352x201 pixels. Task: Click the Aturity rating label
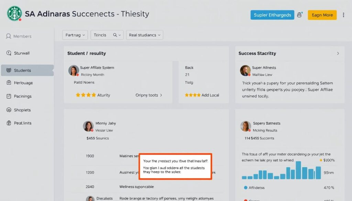103,95
